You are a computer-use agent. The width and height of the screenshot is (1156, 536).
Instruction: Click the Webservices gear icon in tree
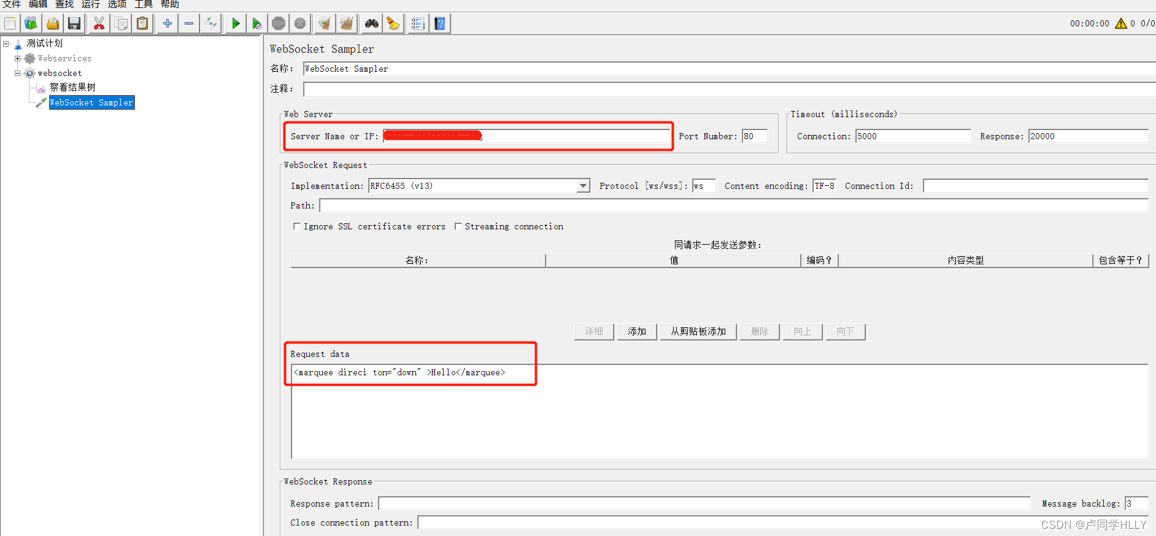point(29,58)
